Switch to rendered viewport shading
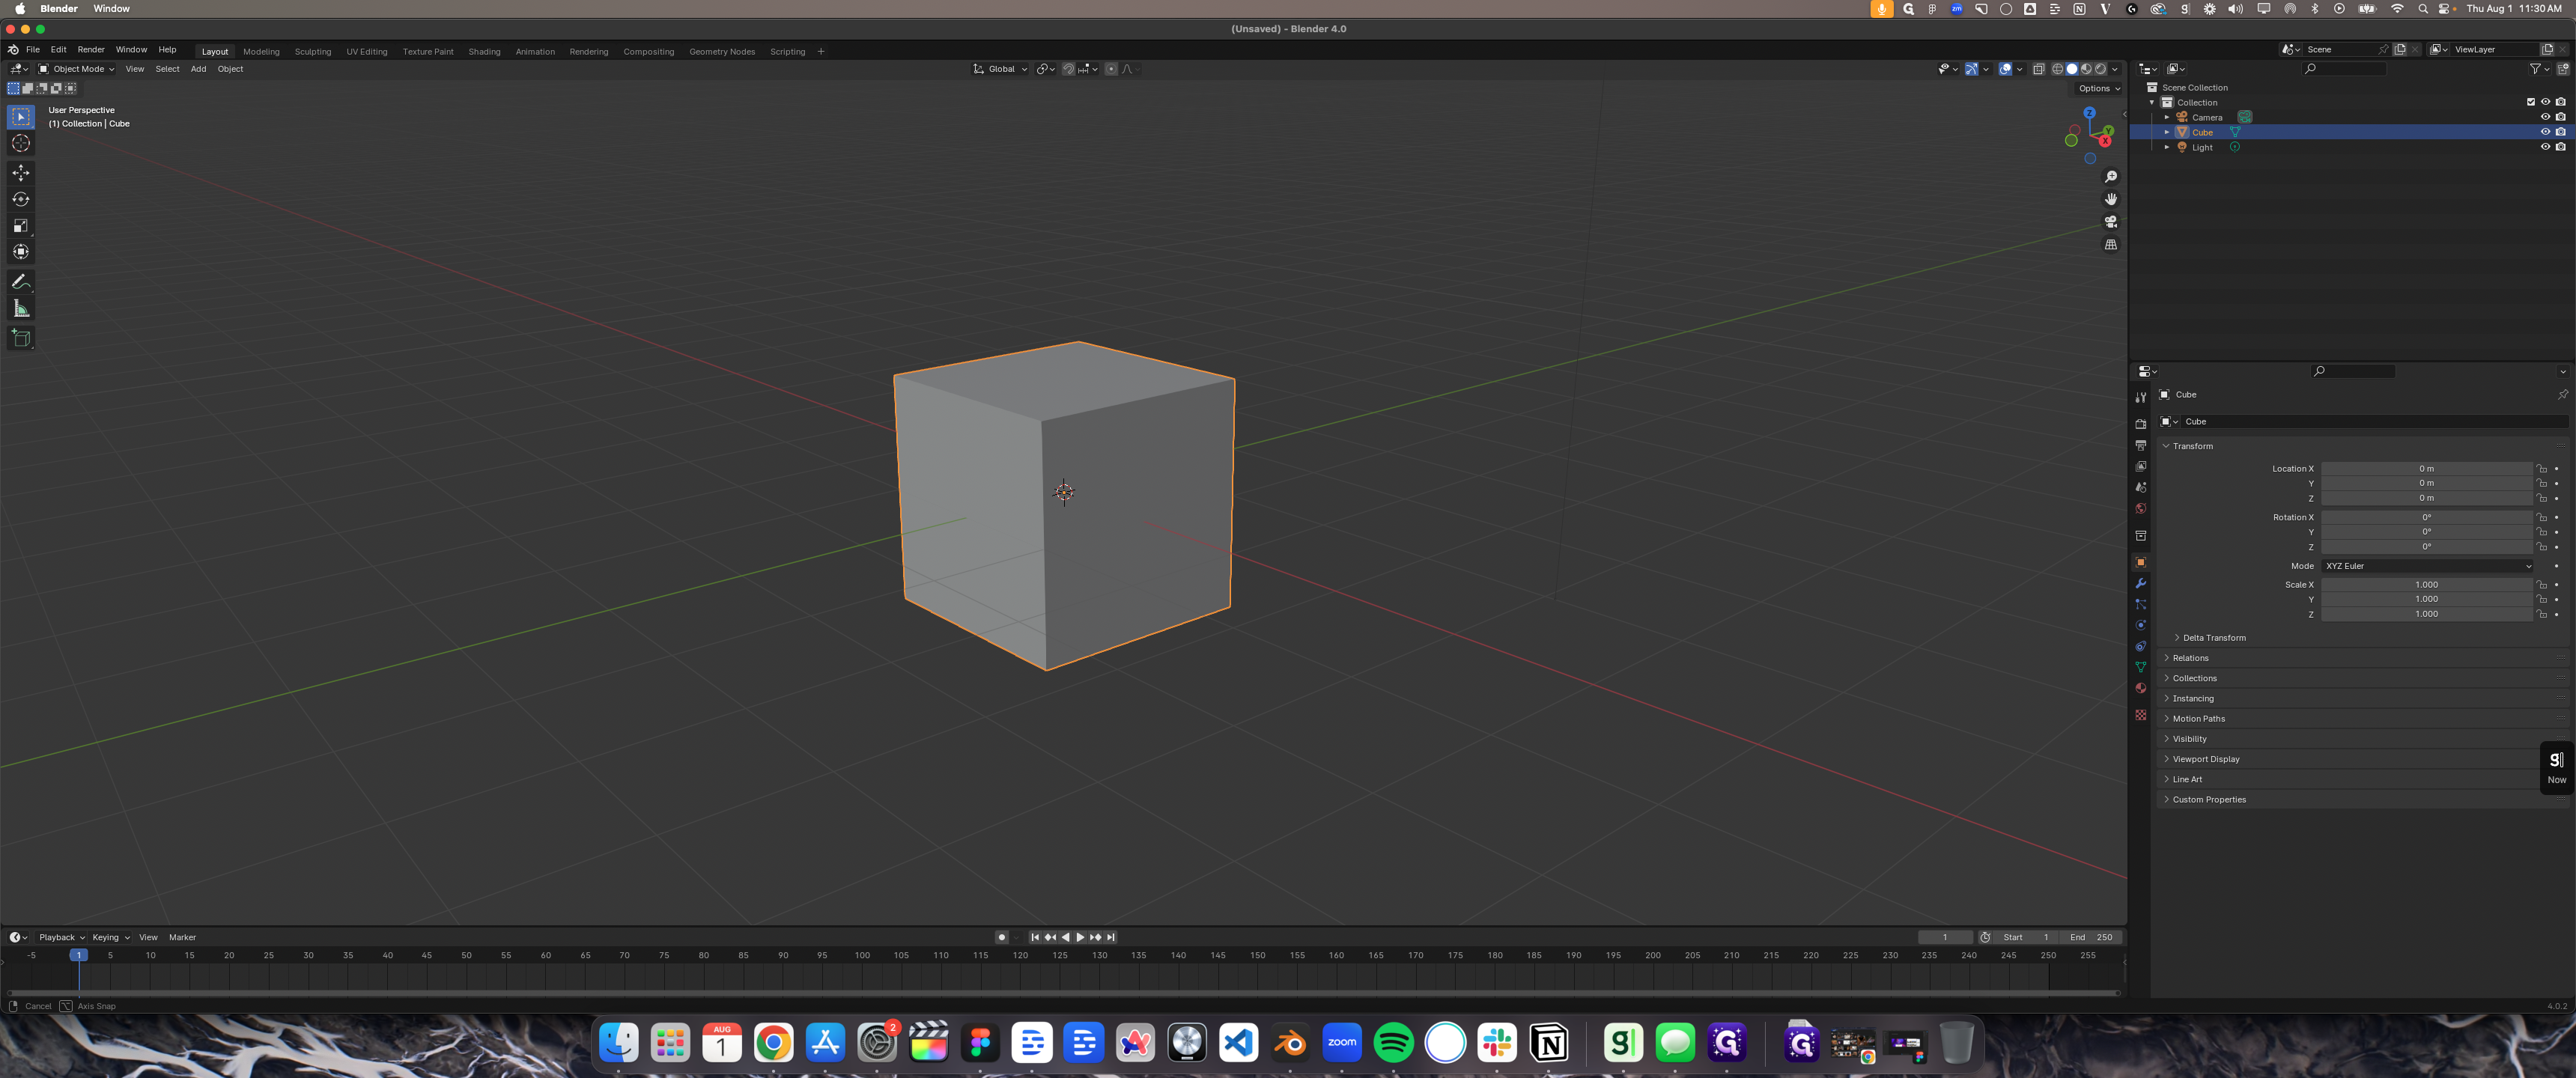 click(2100, 69)
